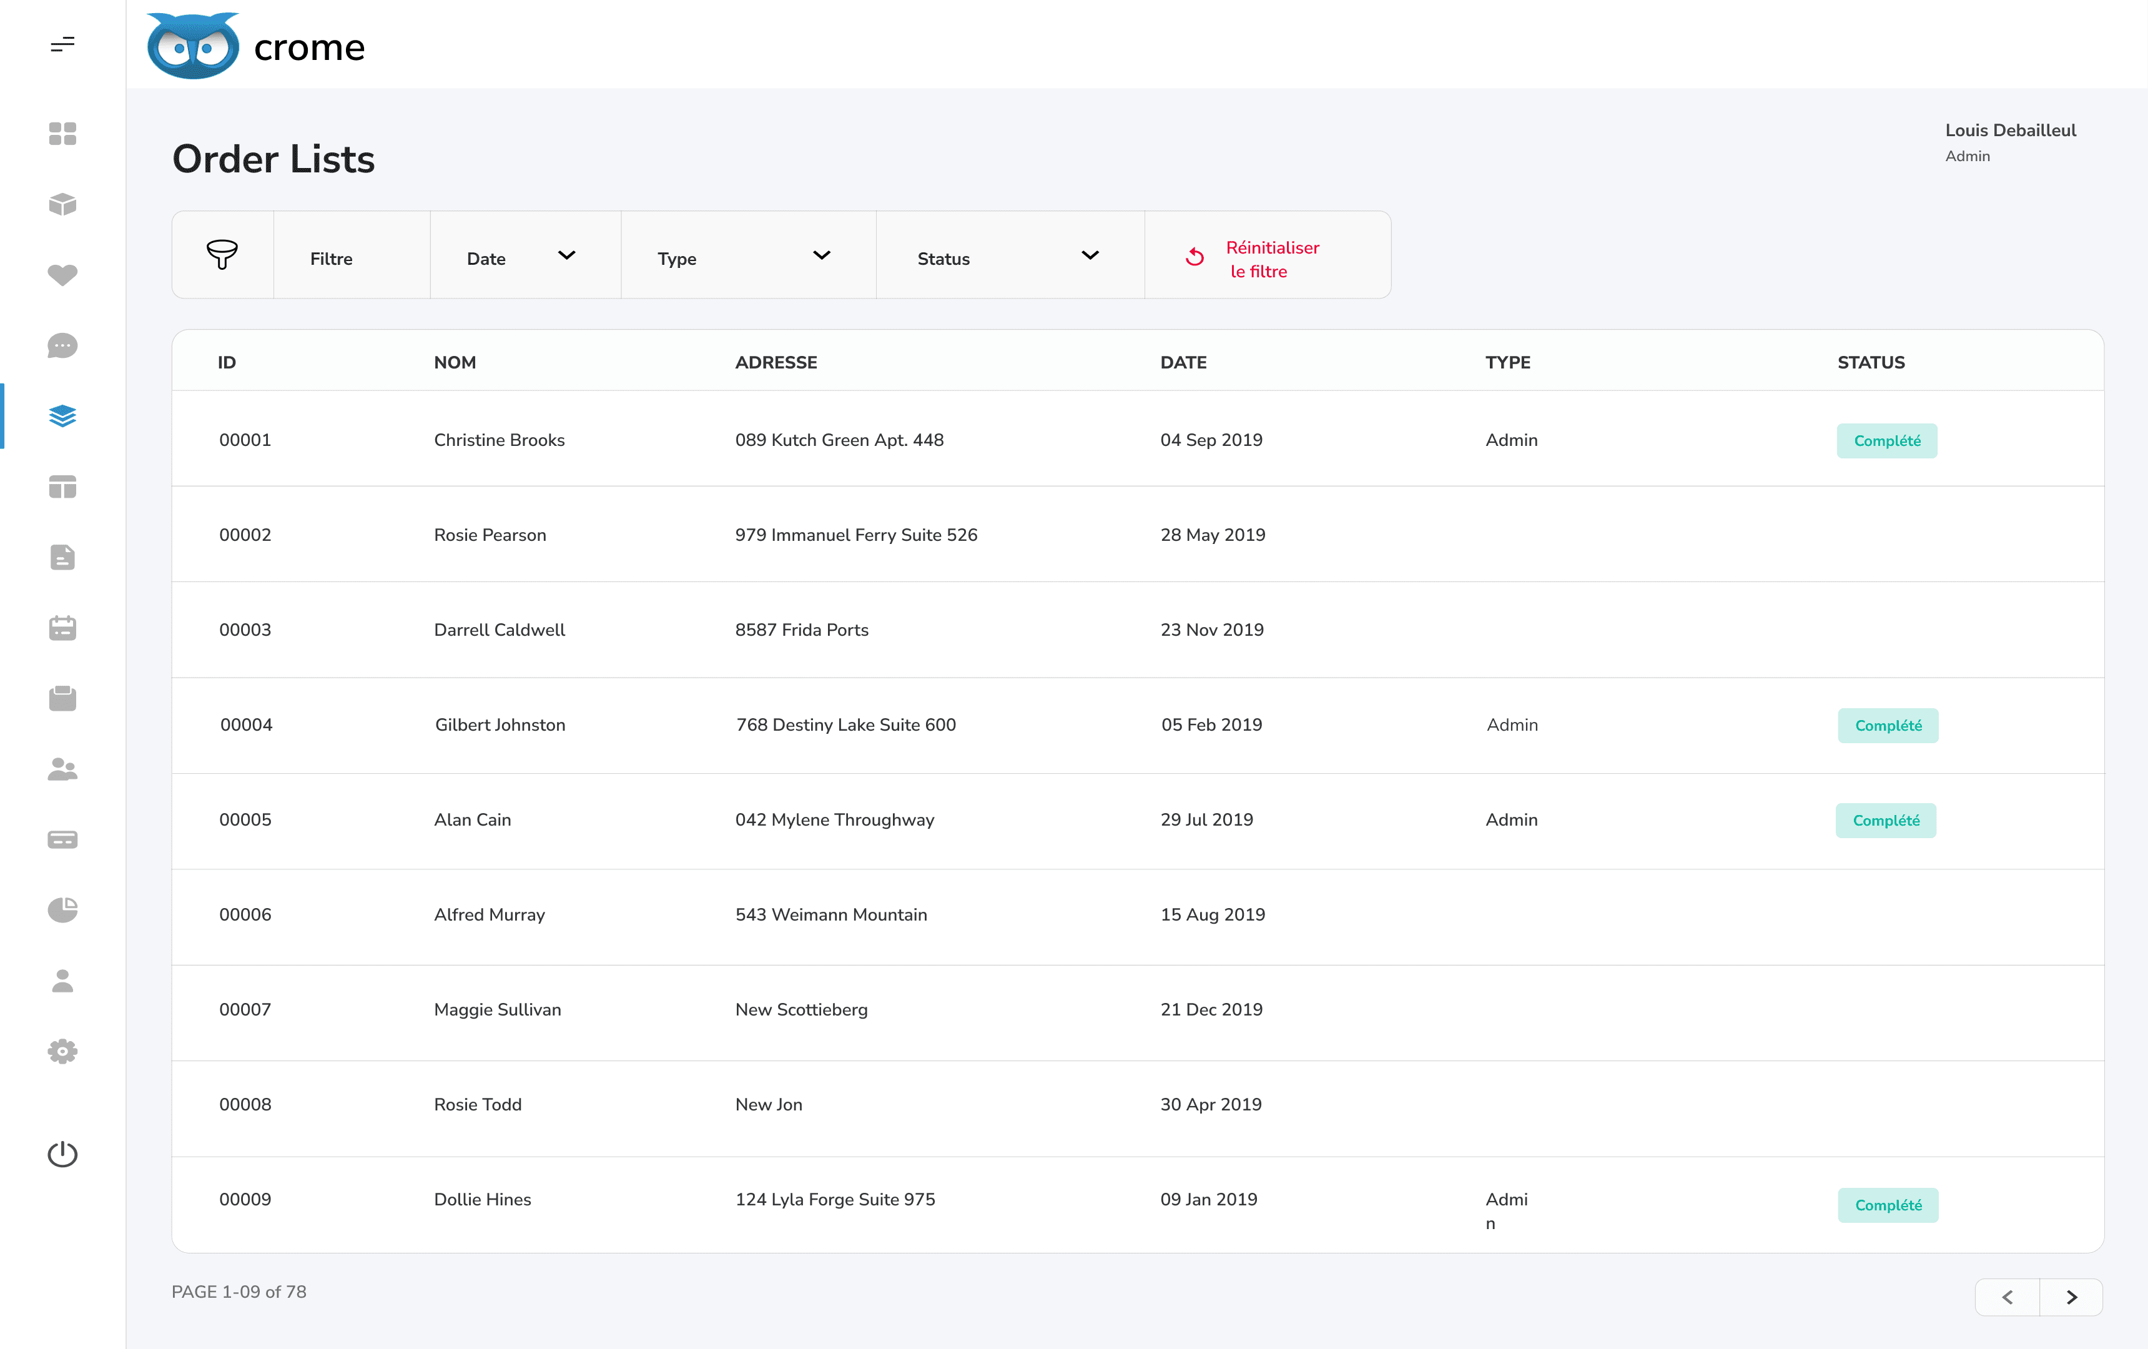
Task: Click Complété badge for Christine Brooks
Action: [1886, 441]
